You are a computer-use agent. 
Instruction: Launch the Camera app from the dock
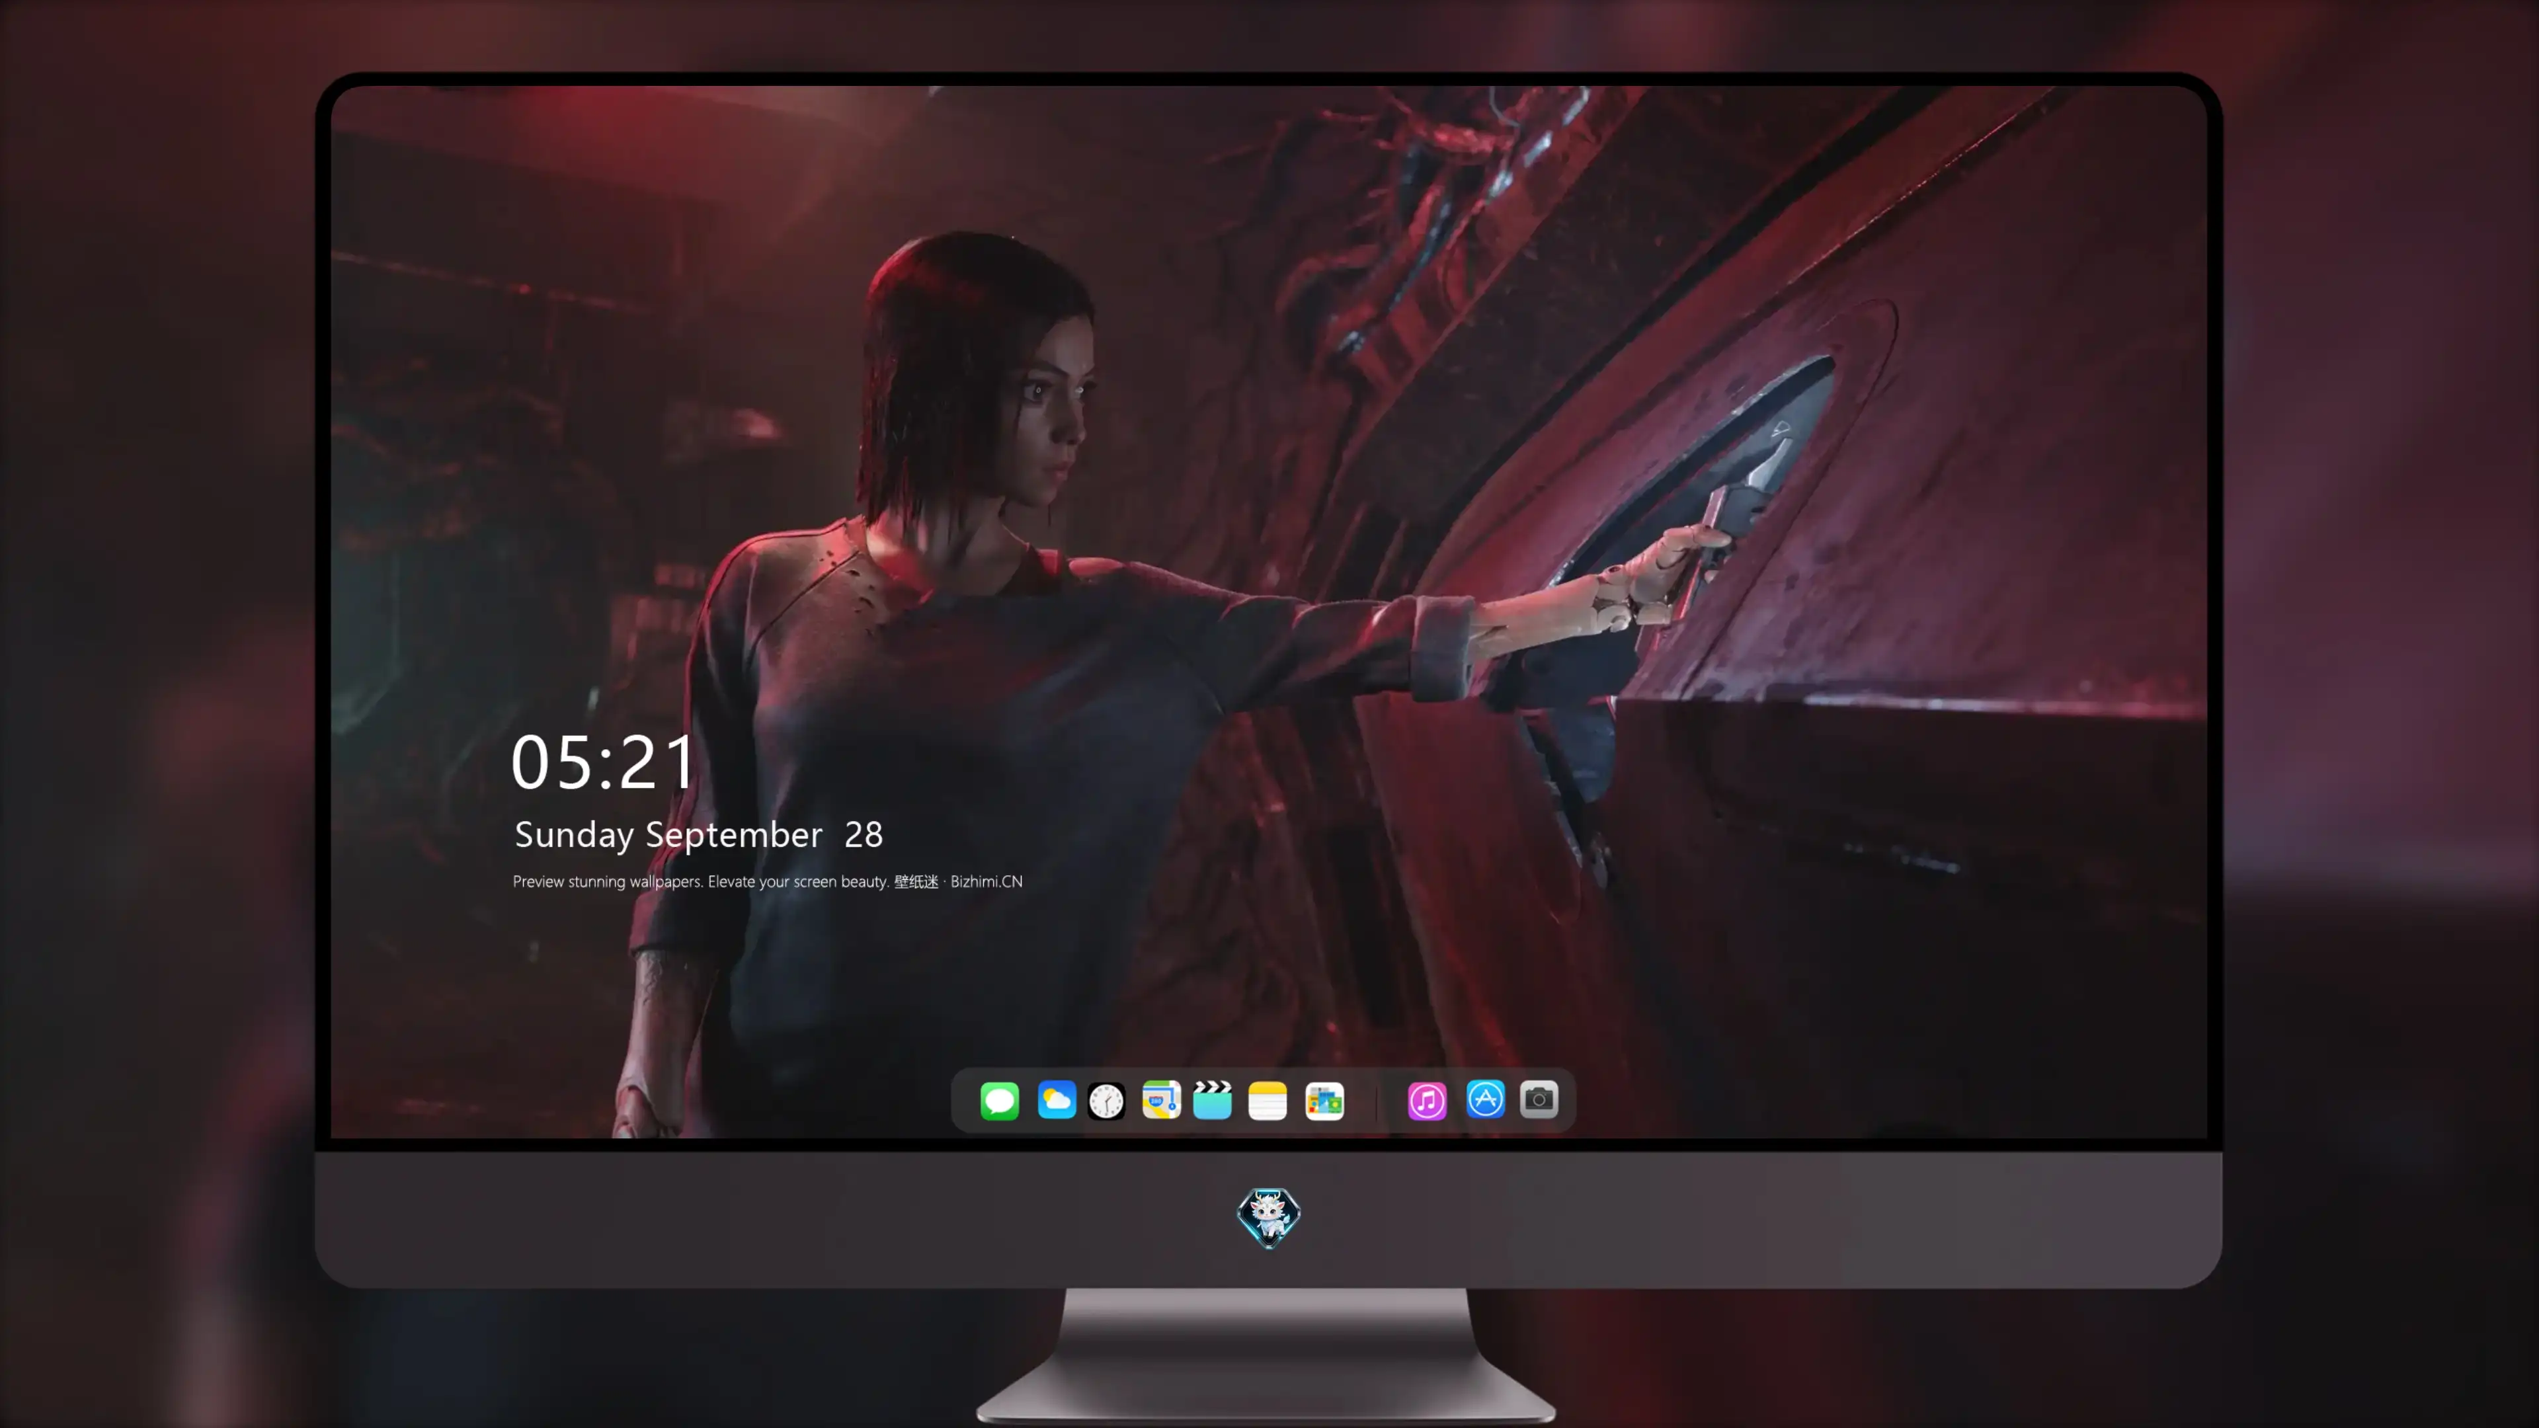[x=1539, y=1100]
